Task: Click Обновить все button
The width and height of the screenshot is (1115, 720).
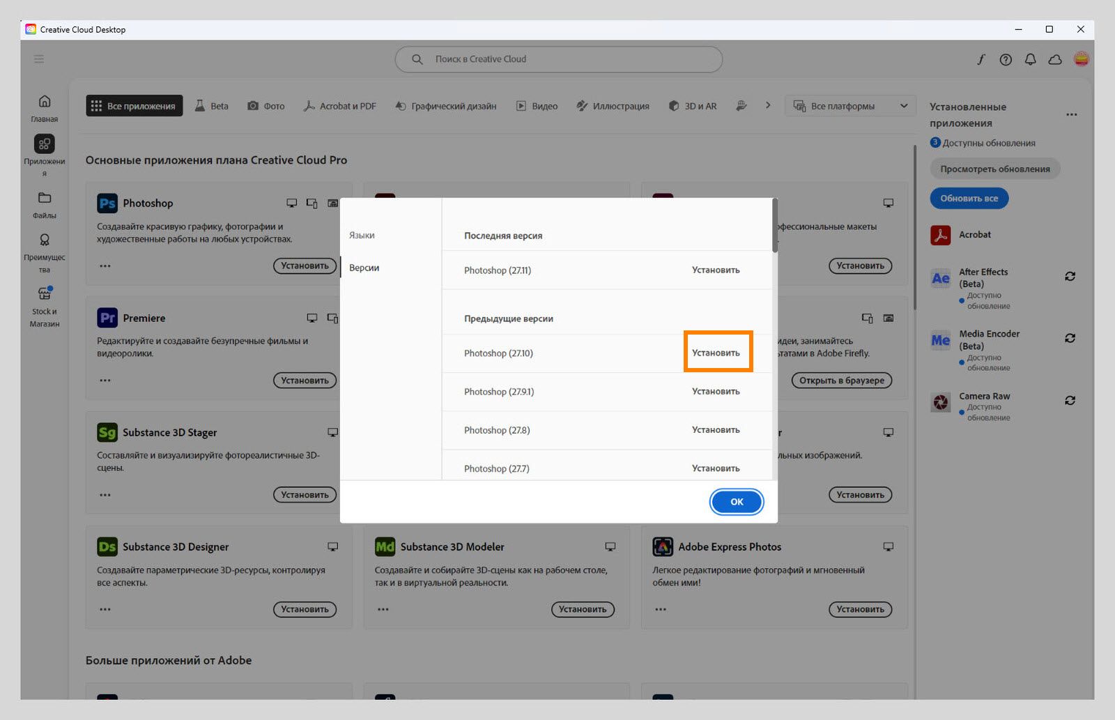Action: point(969,198)
